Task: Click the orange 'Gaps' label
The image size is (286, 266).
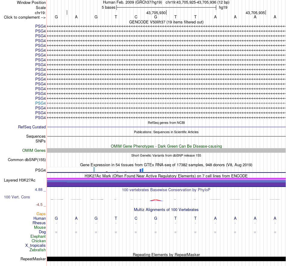Action: point(41,214)
